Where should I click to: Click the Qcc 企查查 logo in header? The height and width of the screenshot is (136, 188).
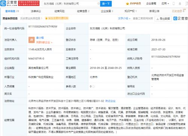pyautogui.click(x=9, y=3)
